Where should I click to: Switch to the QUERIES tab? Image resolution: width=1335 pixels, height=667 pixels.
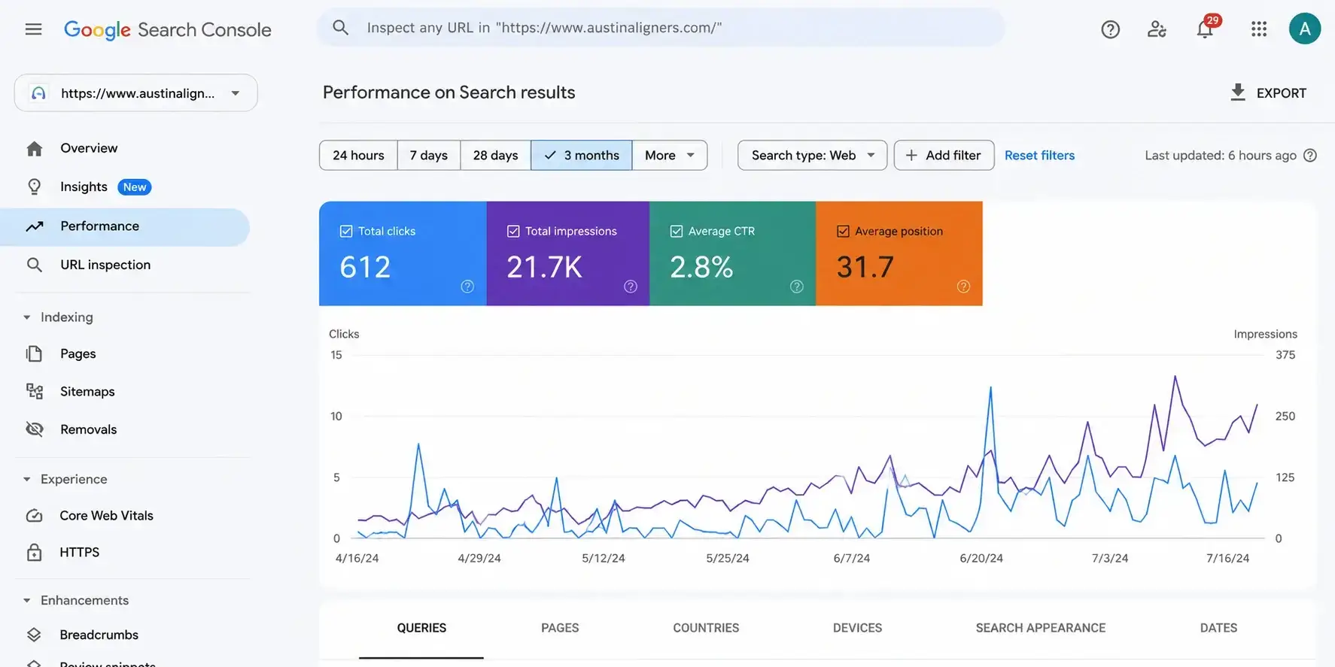coord(421,628)
